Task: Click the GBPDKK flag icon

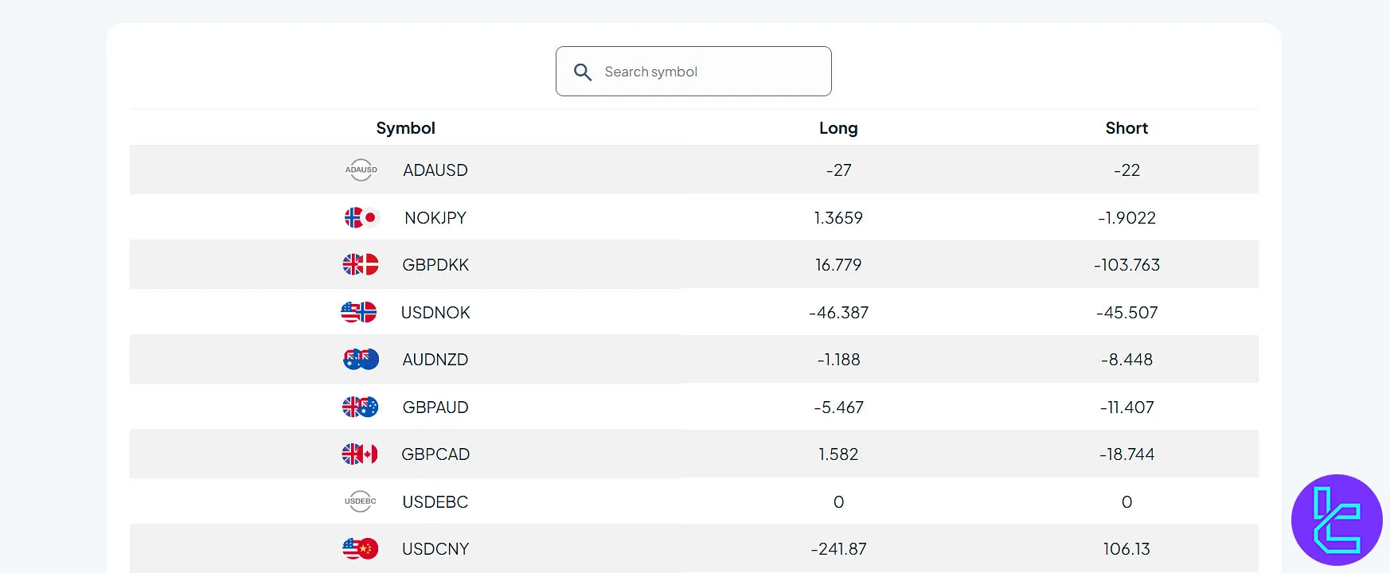Action: pyautogui.click(x=361, y=264)
